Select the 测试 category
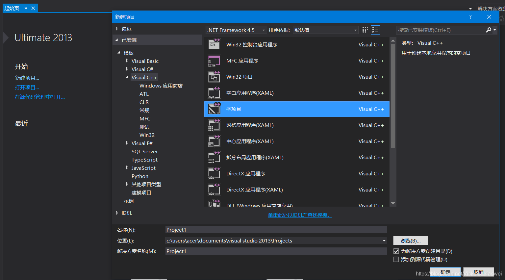Viewport: 505px width, 280px height. [144, 127]
